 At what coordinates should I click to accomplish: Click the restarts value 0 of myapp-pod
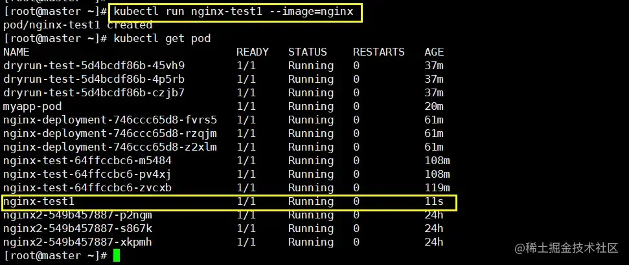click(x=356, y=107)
